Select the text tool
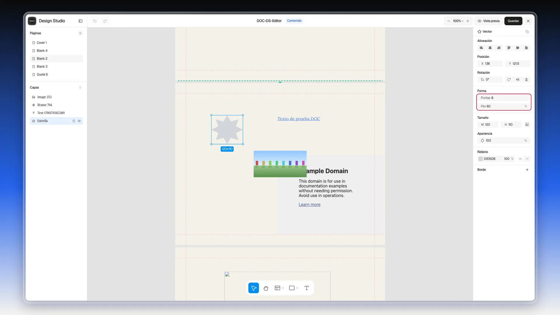The width and height of the screenshot is (560, 315). (x=307, y=288)
